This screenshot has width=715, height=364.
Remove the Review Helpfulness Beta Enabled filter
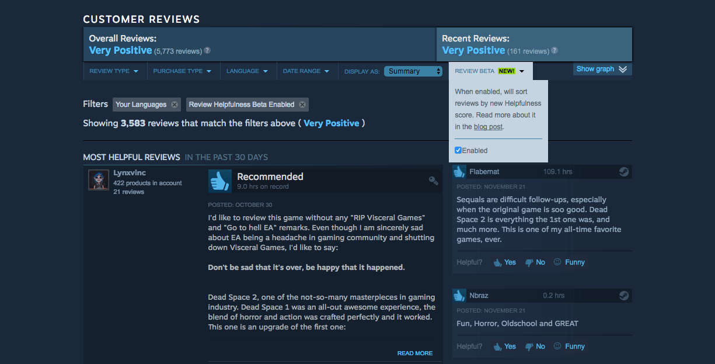click(302, 105)
